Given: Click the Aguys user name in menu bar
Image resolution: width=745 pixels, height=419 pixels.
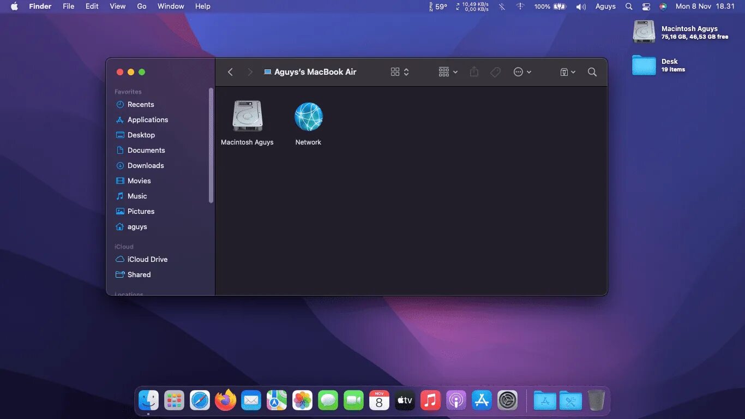Looking at the screenshot, I should [605, 7].
